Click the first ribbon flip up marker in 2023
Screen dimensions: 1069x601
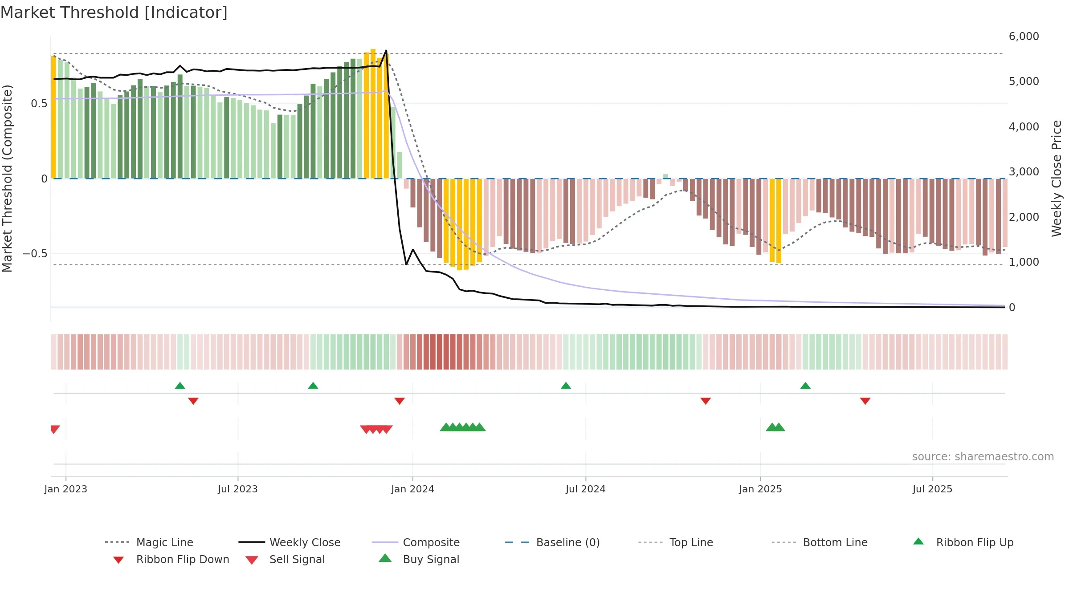pos(180,386)
